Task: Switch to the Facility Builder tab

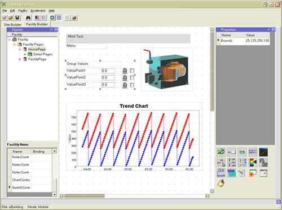Action: [x=37, y=24]
